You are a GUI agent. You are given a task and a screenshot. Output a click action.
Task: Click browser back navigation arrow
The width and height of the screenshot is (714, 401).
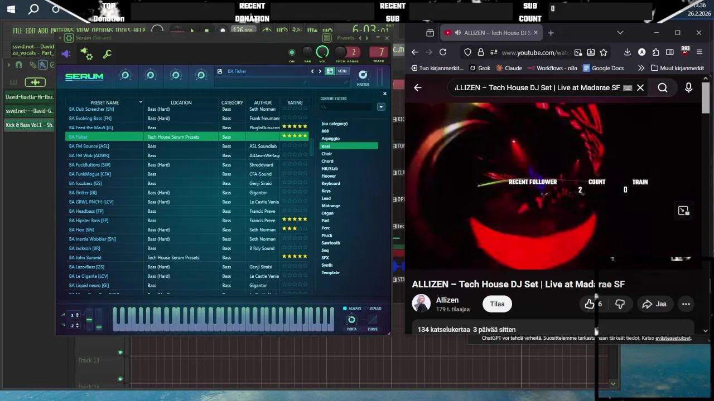click(x=415, y=52)
